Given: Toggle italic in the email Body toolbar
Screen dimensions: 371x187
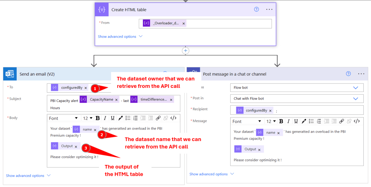Looking at the screenshot, I should pos(105,118).
